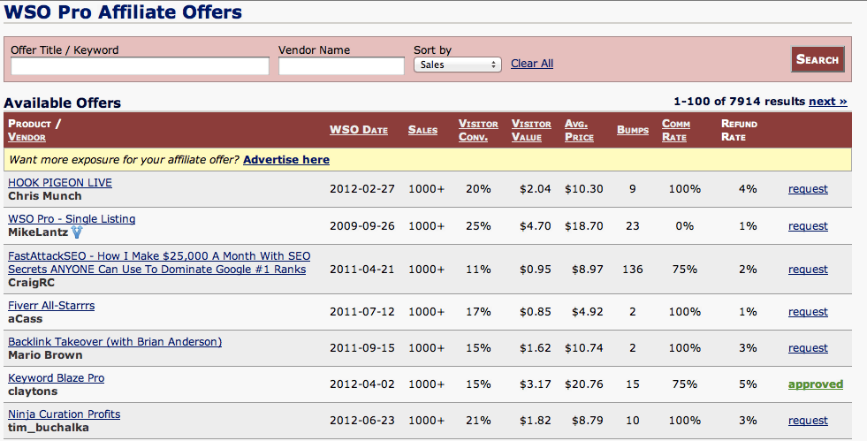Click vendor name aCass

[25, 319]
